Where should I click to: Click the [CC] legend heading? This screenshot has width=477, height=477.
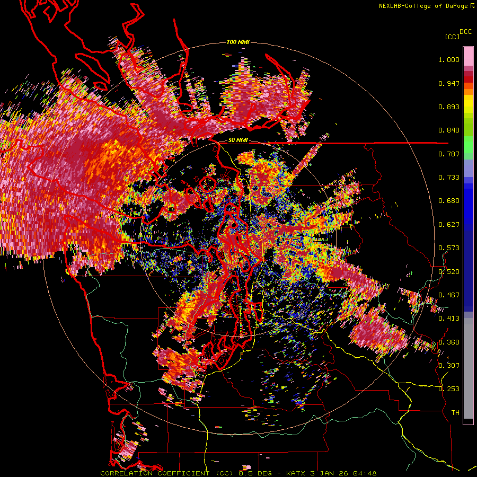[x=452, y=37]
